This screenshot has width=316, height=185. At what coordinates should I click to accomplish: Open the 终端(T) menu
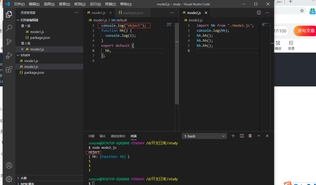tap(111, 4)
